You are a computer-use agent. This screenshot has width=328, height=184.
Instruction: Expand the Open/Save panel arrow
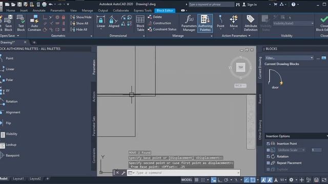(18, 36)
